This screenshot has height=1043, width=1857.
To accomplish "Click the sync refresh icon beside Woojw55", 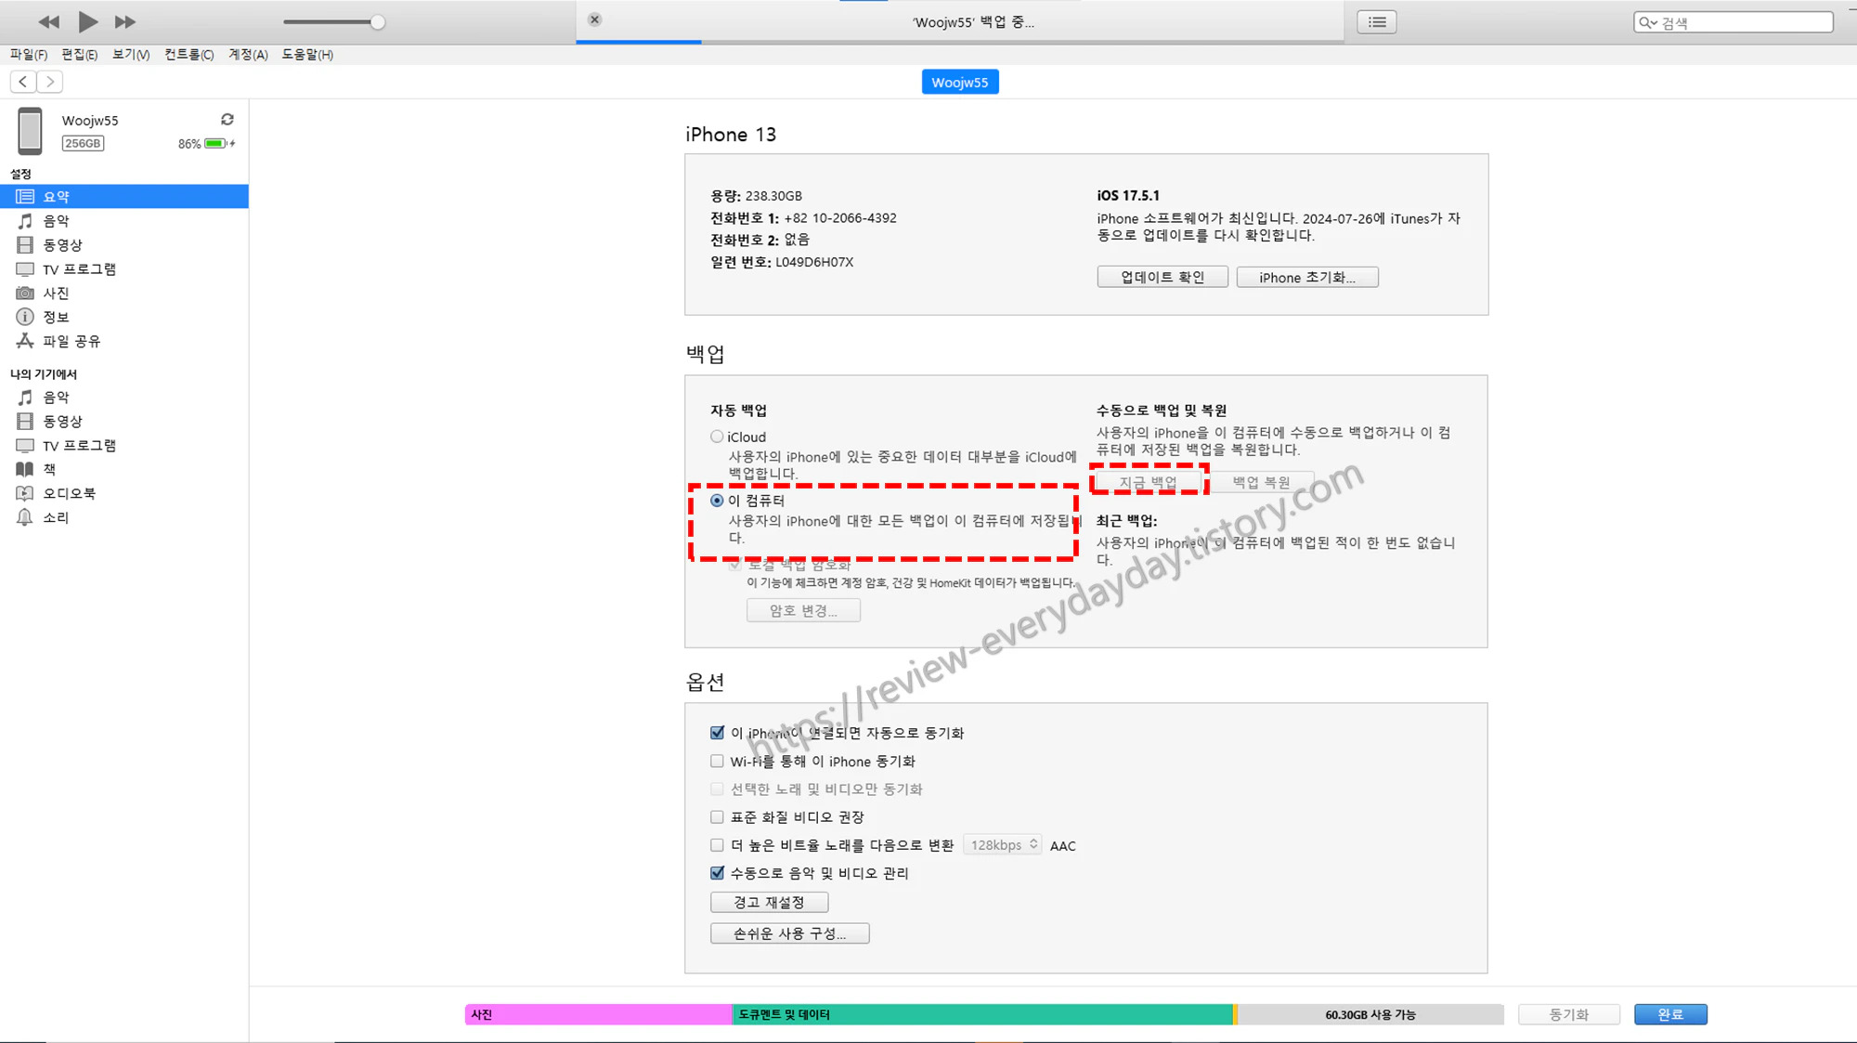I will [x=227, y=120].
